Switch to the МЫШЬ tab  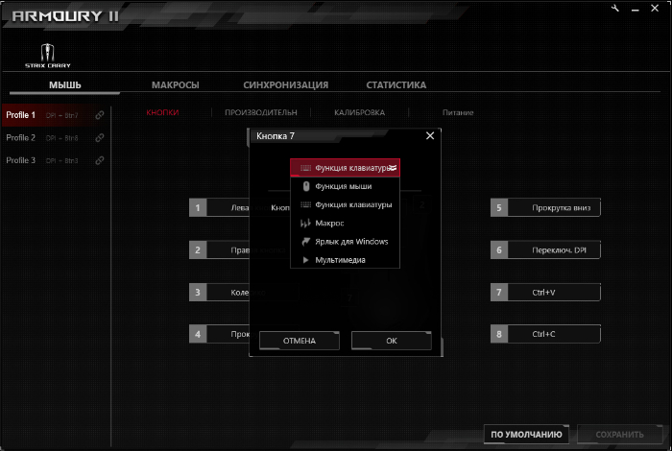[64, 84]
